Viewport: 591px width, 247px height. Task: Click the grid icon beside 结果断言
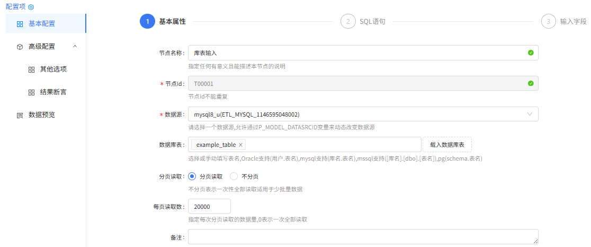[x=32, y=92]
